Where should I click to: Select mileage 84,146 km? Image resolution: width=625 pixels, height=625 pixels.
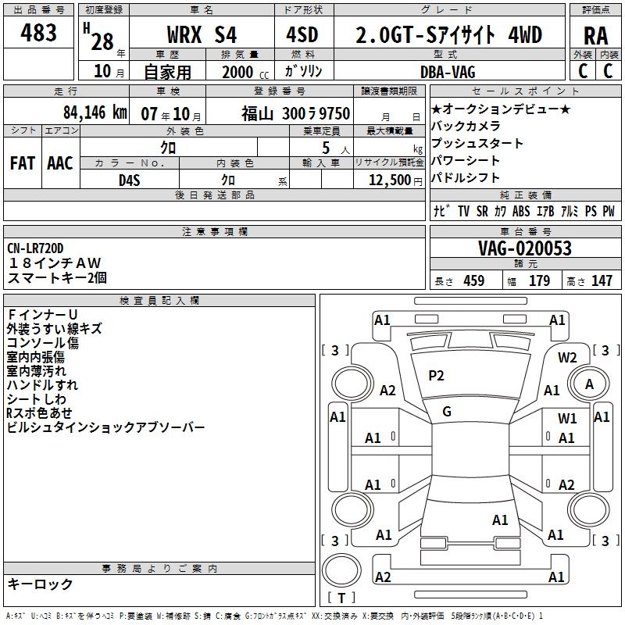click(95, 112)
